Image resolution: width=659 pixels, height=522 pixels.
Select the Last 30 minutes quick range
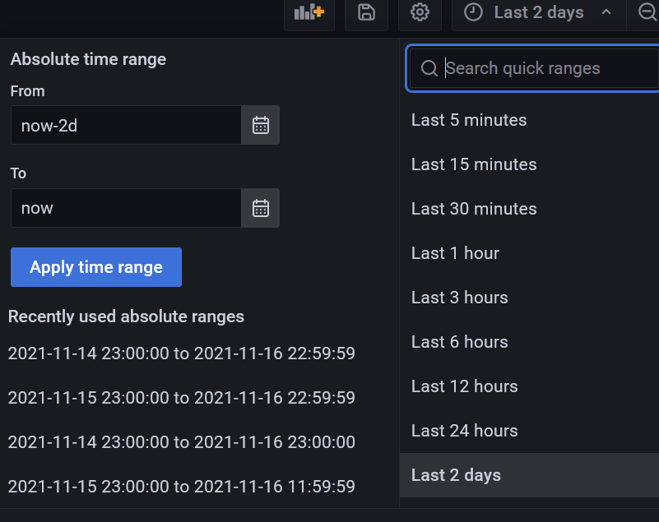tap(474, 209)
